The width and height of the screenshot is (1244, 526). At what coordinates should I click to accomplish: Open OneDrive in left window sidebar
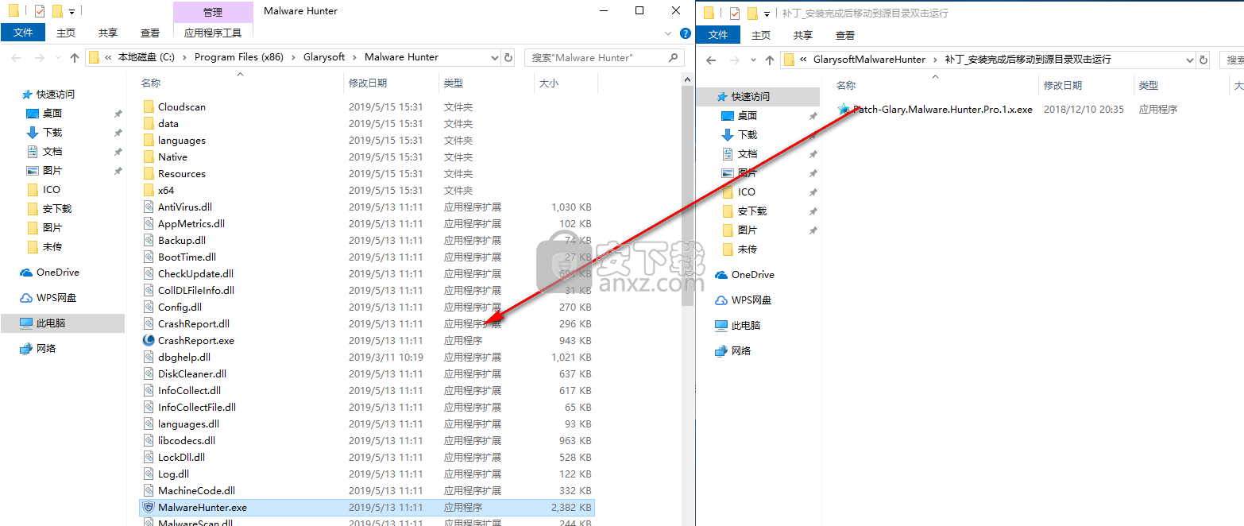50,272
